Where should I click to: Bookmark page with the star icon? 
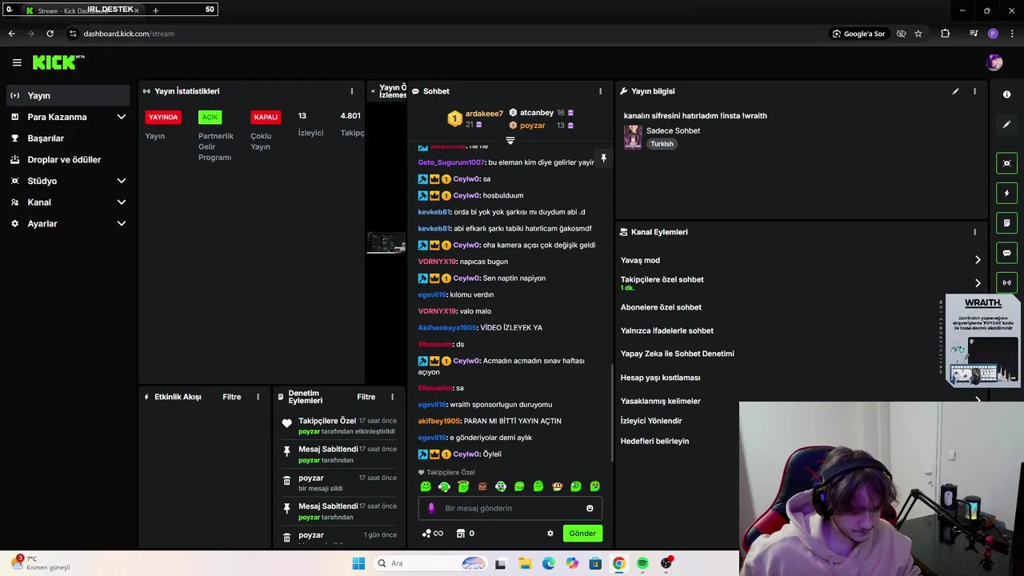pyautogui.click(x=918, y=34)
